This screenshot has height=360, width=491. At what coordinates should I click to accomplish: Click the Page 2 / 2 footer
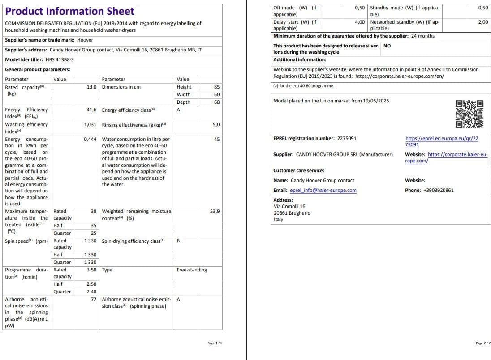[483, 343]
